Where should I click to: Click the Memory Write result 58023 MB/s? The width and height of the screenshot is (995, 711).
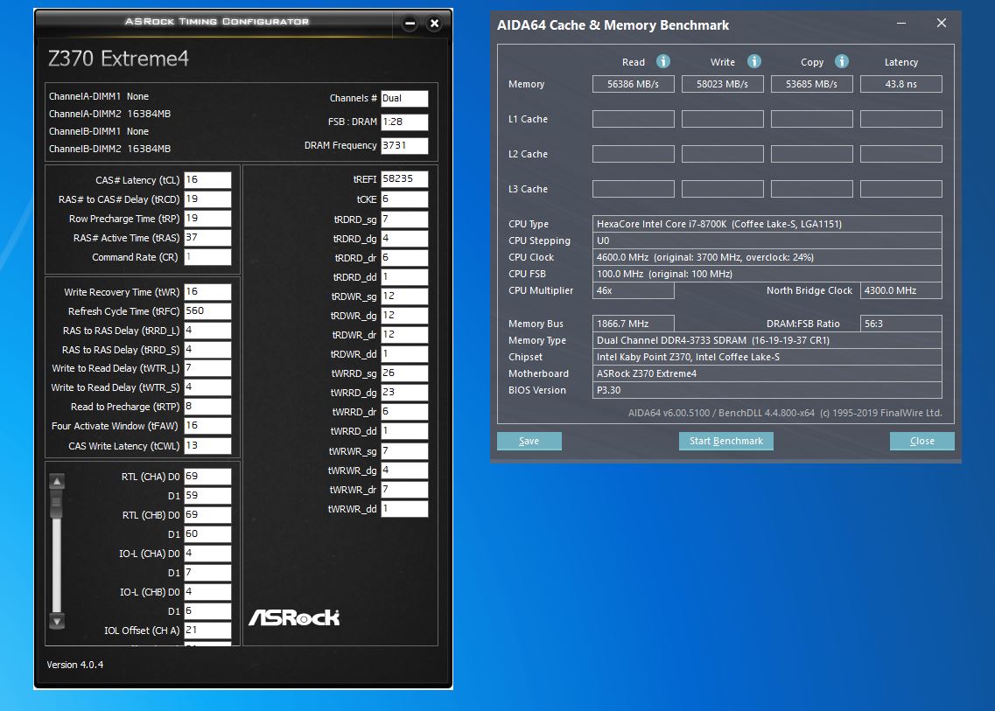coord(722,84)
